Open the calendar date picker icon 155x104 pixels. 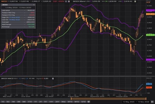point(152,102)
